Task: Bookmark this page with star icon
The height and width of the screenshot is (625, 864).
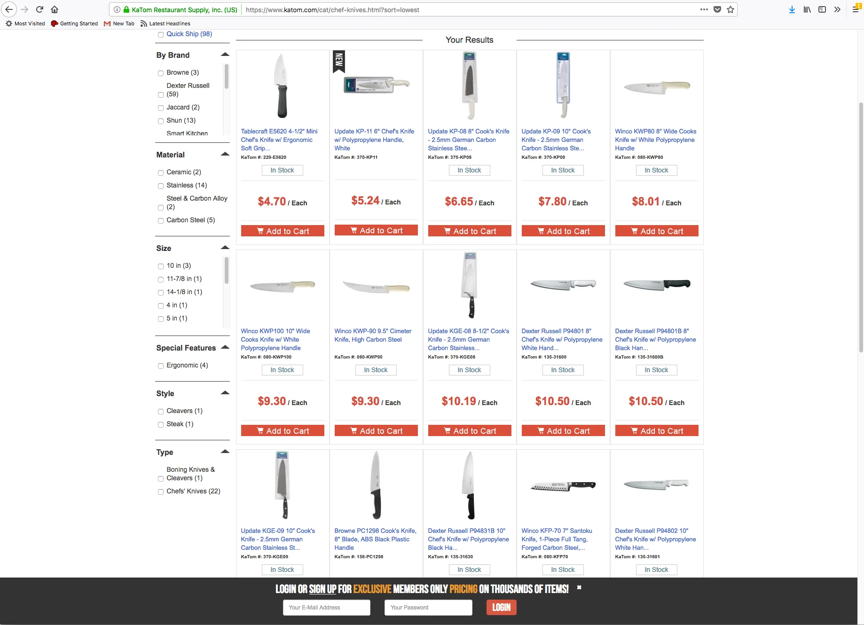Action: (x=730, y=9)
